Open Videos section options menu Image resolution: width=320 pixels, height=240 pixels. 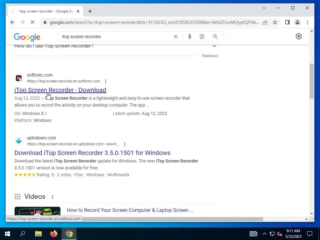point(52,197)
